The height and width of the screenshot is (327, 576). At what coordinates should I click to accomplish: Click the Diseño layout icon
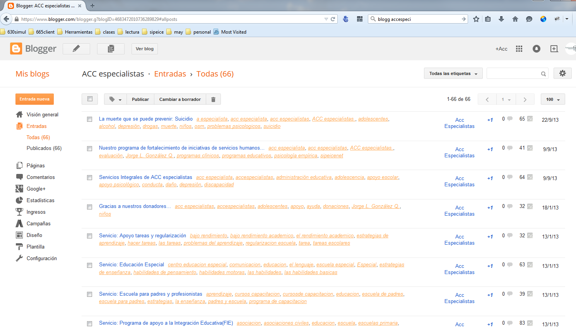point(19,235)
